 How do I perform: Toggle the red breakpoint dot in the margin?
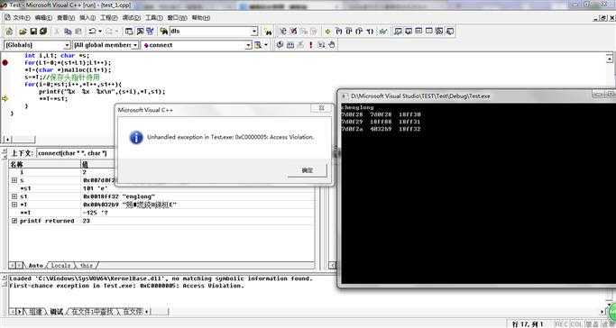tap(5, 62)
